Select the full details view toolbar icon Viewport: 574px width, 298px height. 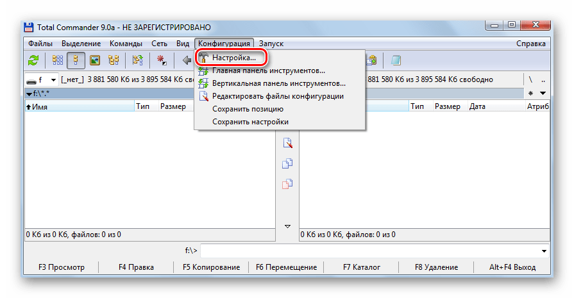point(76,60)
